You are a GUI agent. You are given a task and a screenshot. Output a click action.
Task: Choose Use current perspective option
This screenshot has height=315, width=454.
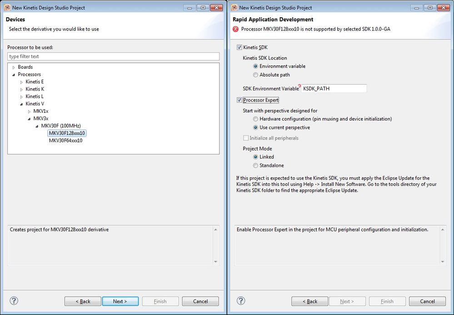coord(255,127)
